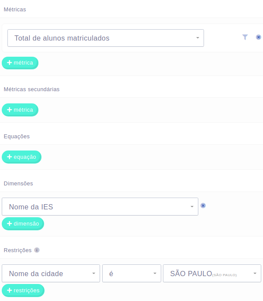Click the plus icon on the restrições button
Viewport: 263px width, 301px height.
[x=10, y=290]
